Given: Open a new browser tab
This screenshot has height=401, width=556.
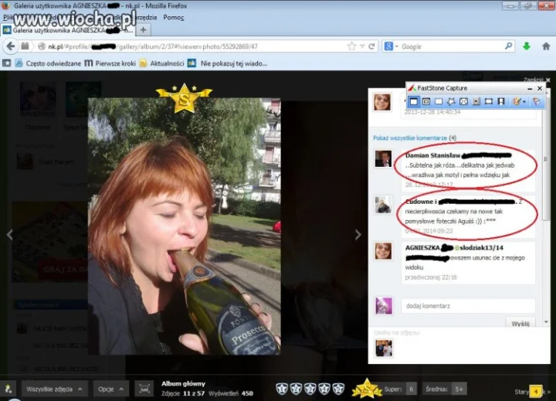Looking at the screenshot, I should pyautogui.click(x=144, y=30).
